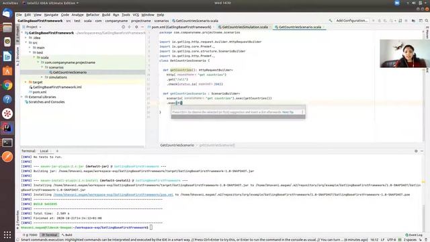Click the build hammer icon in the toolbar
Viewport: 430px width, 242px height.
[x=331, y=21]
